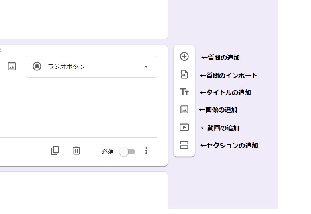Add a new question with plus icon
The width and height of the screenshot is (311, 214).
[x=184, y=56]
